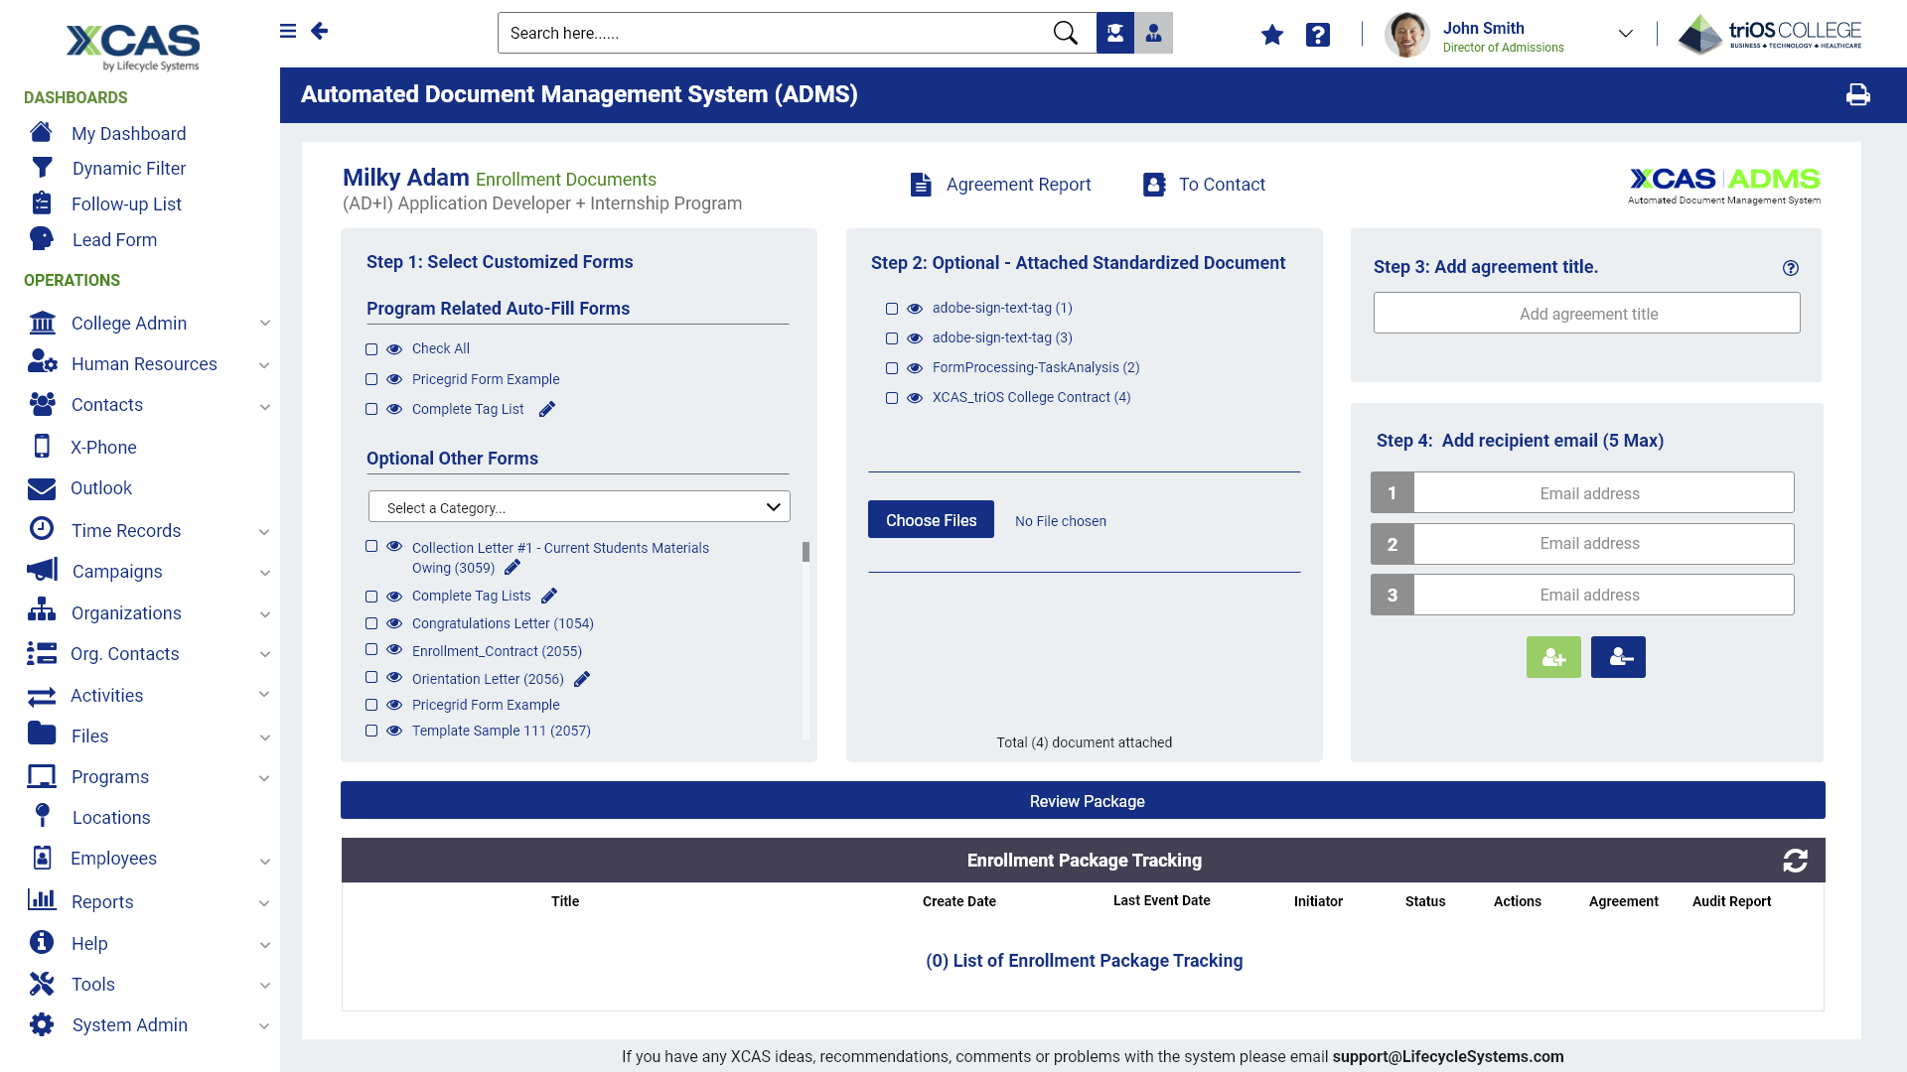
Task: Open the John Smith user dropdown arrow
Action: [x=1625, y=33]
